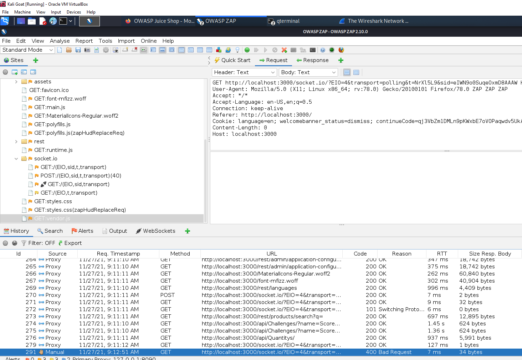Open the VirtualBox Devices menu

click(74, 12)
